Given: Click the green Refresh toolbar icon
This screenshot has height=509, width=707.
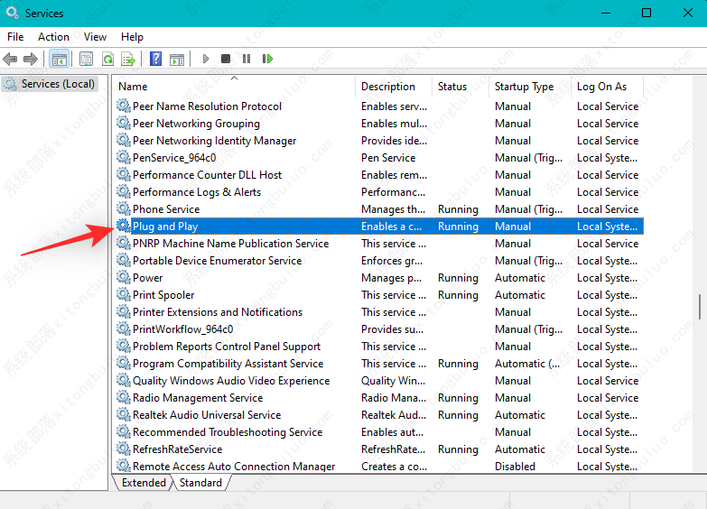Looking at the screenshot, I should 107,59.
